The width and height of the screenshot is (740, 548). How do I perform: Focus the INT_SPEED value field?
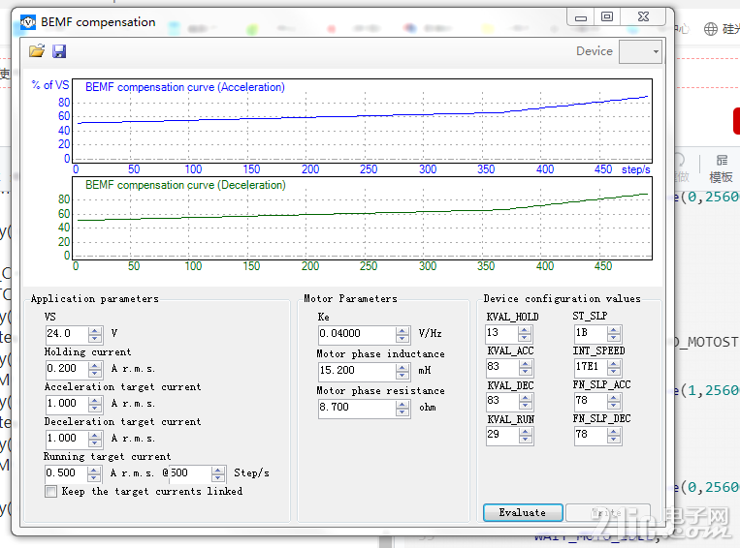591,367
